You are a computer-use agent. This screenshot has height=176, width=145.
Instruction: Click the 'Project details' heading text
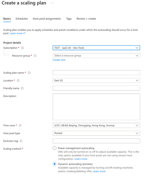coord(12,43)
